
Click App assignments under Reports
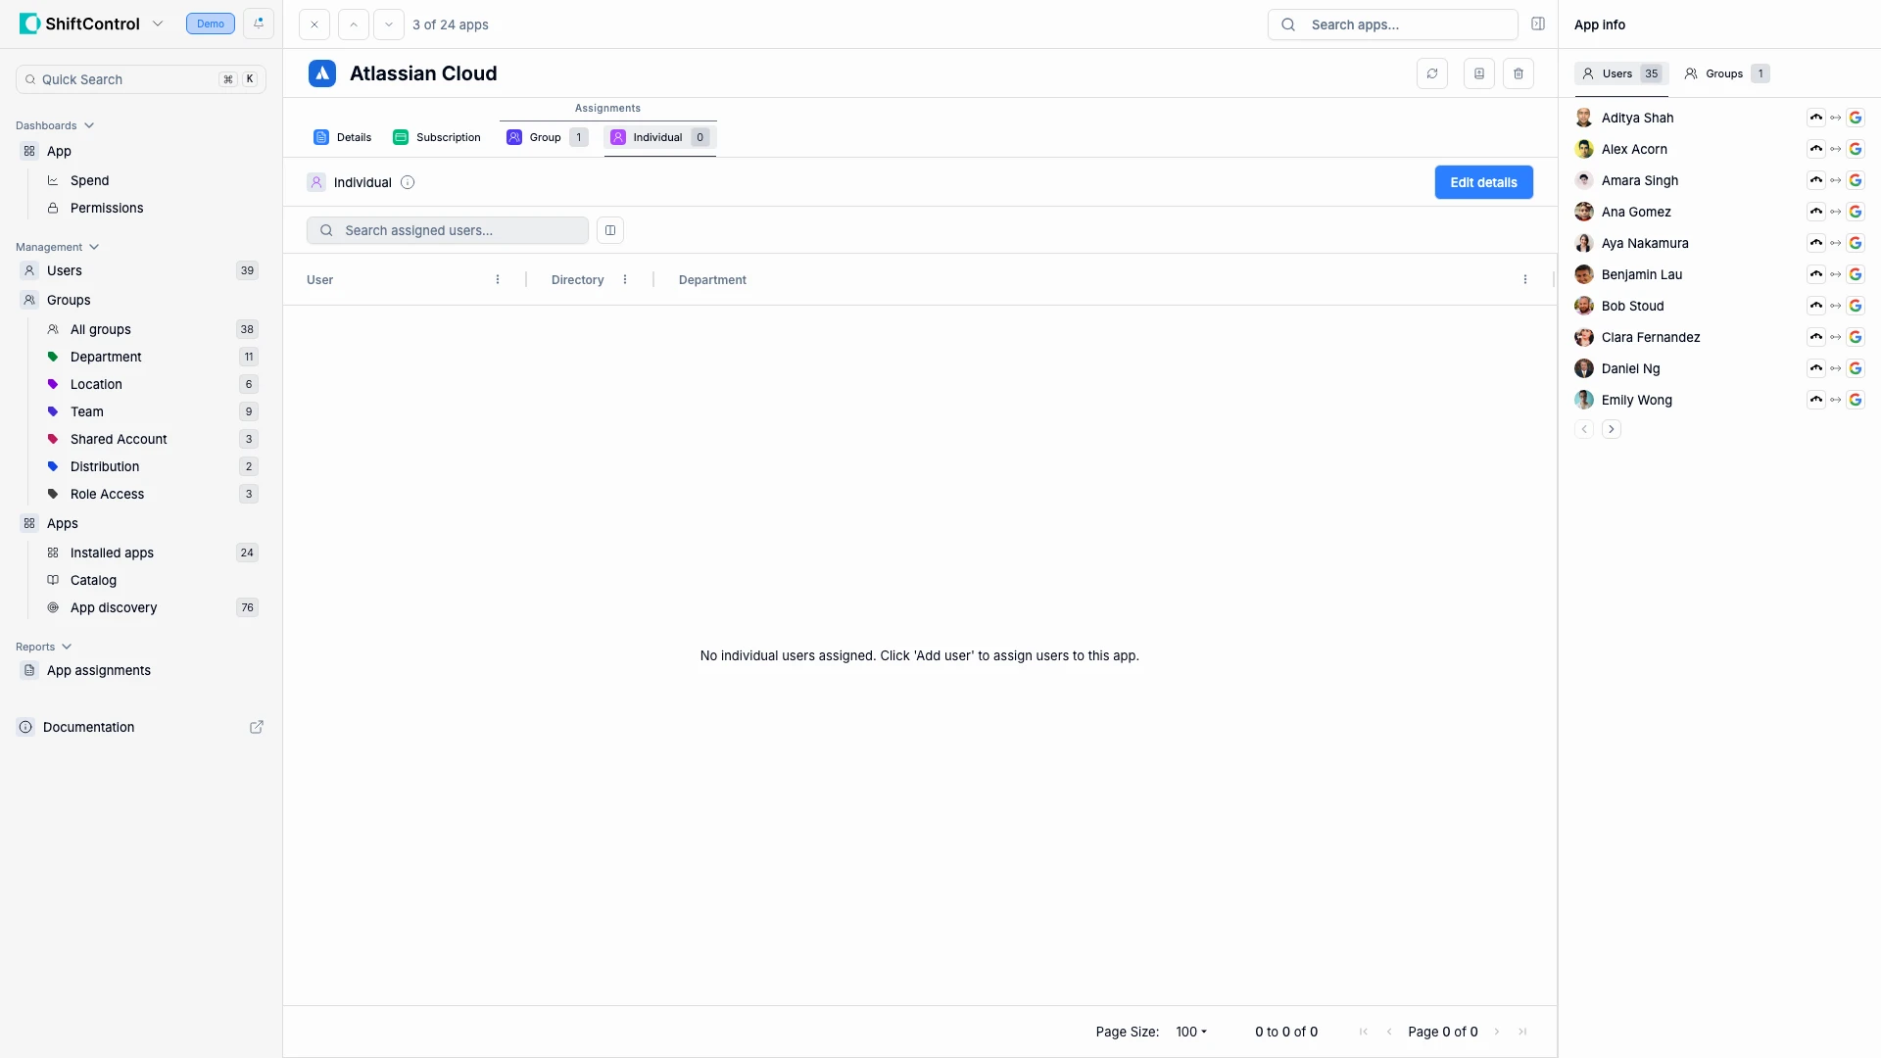[99, 670]
